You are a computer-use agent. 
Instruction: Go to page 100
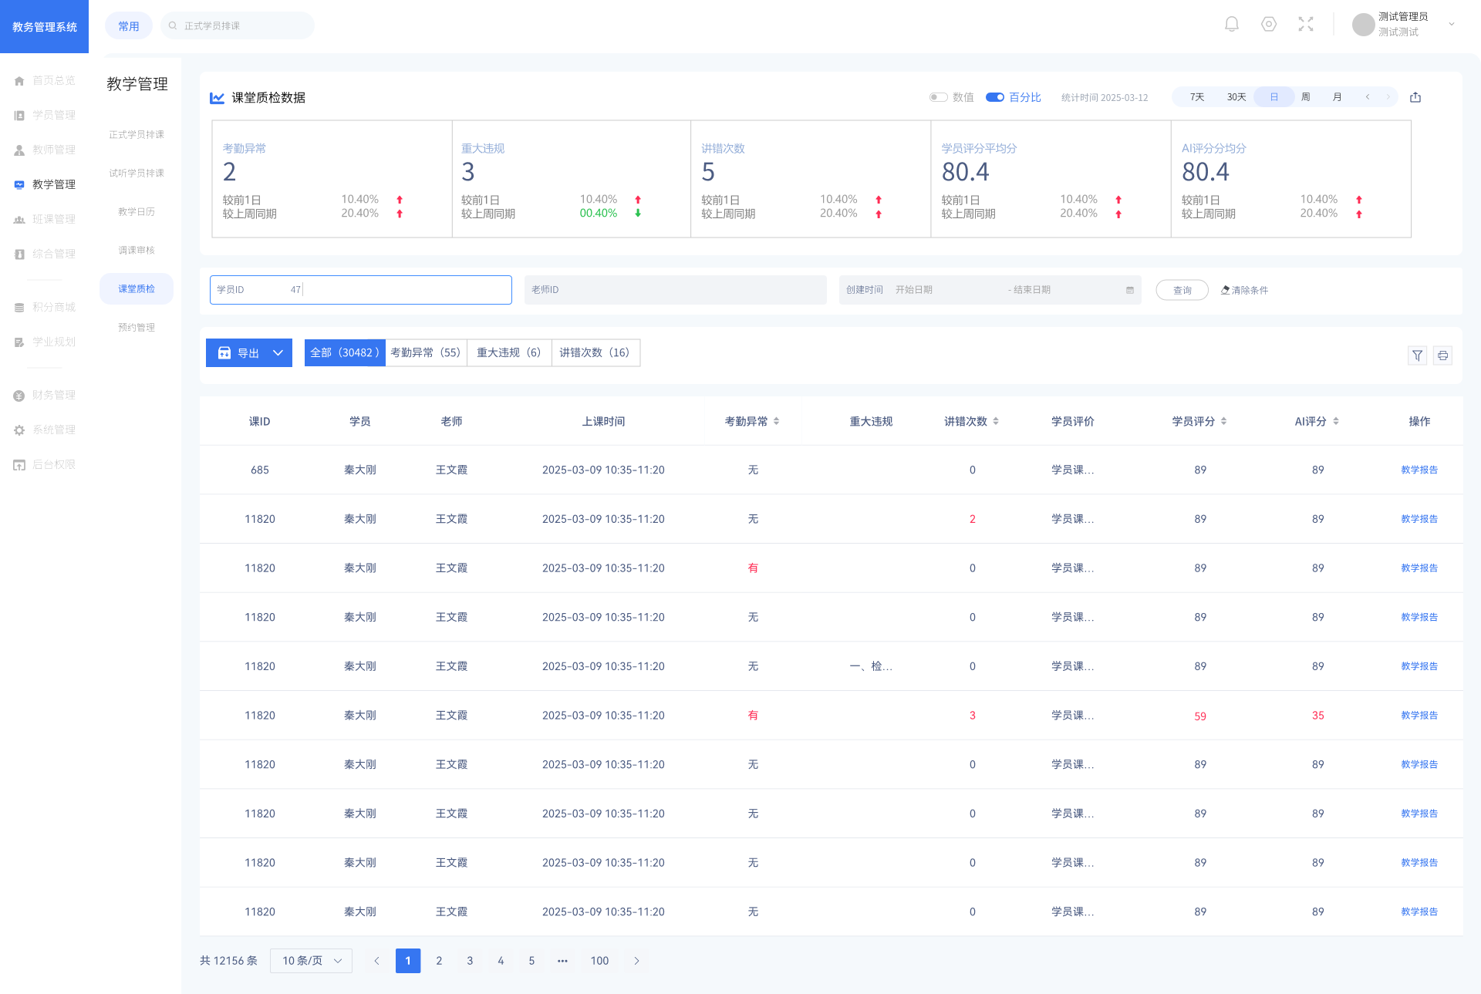[x=599, y=961]
